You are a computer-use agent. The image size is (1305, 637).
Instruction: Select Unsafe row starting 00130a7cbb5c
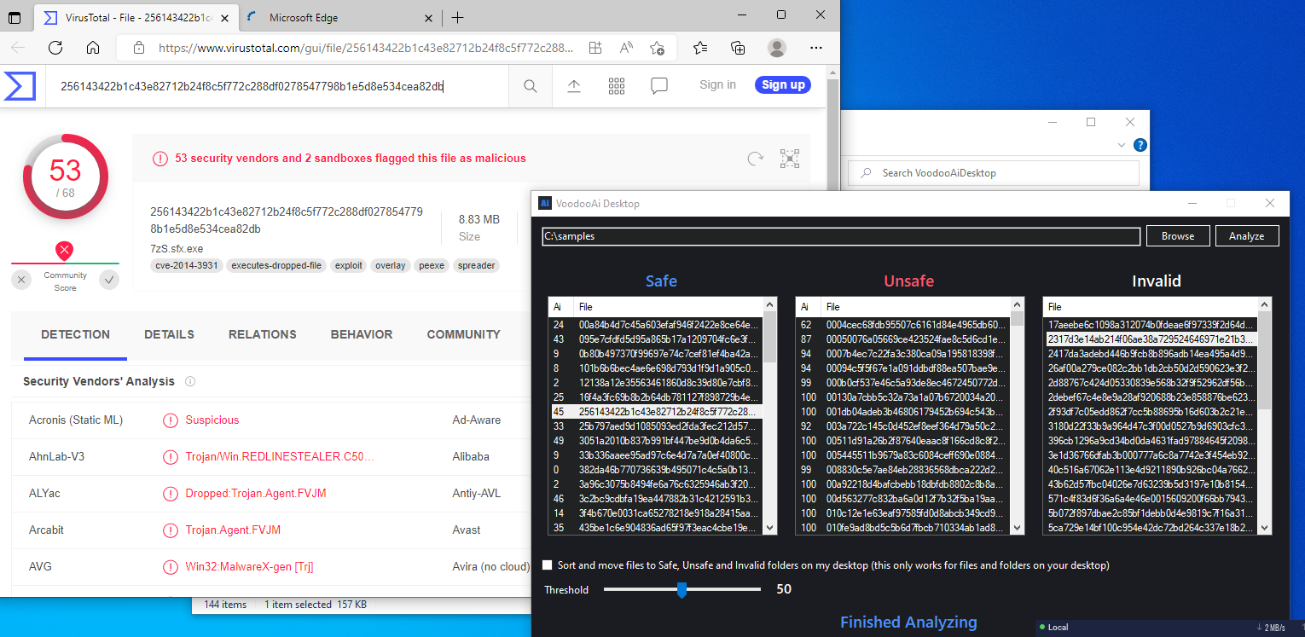pyautogui.click(x=902, y=397)
